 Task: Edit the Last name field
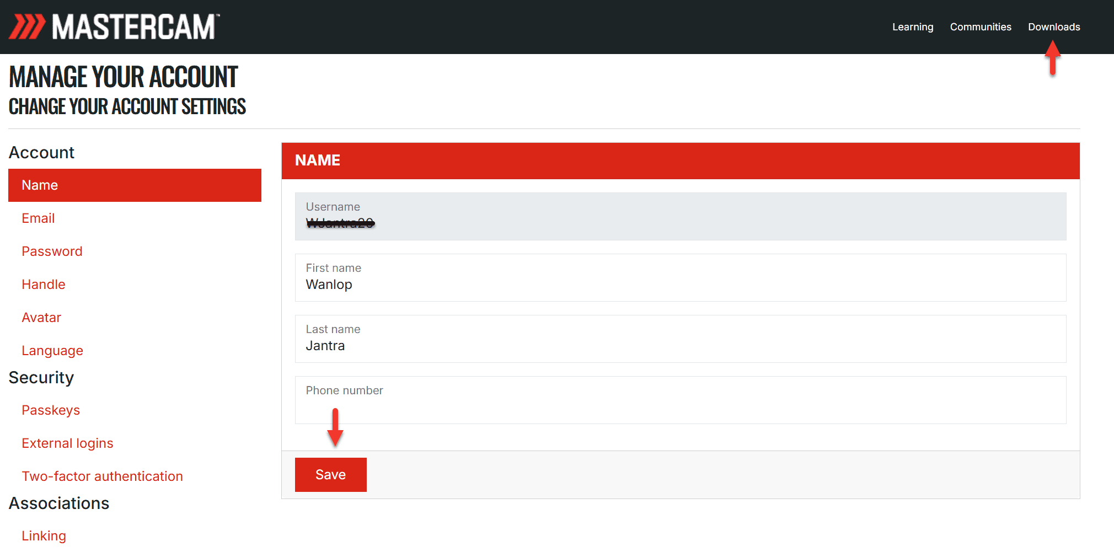[x=681, y=339]
